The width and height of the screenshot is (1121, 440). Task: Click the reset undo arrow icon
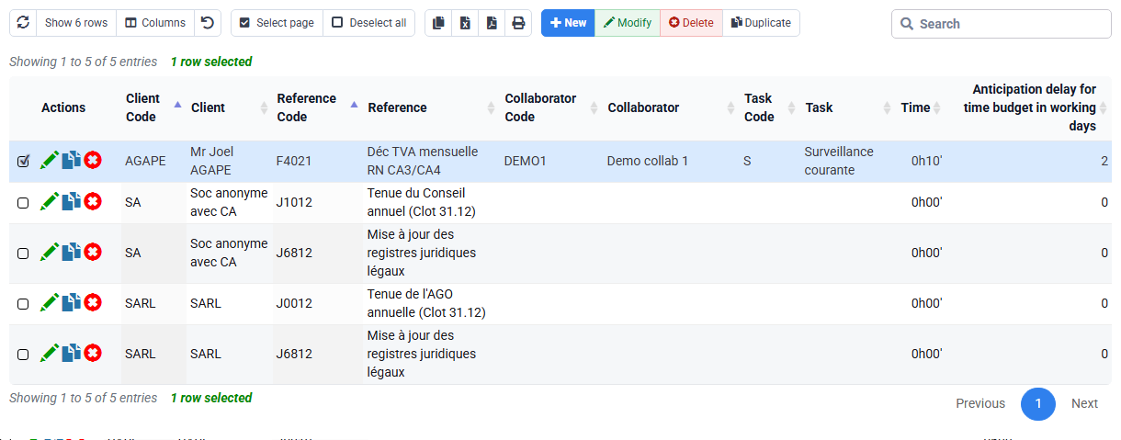[x=209, y=23]
